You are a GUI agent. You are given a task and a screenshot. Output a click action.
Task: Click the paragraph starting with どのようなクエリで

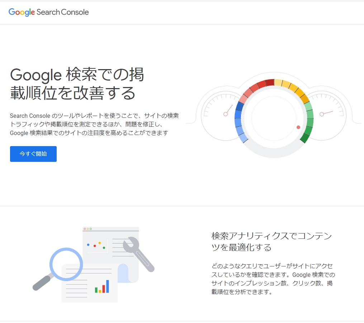273,279
